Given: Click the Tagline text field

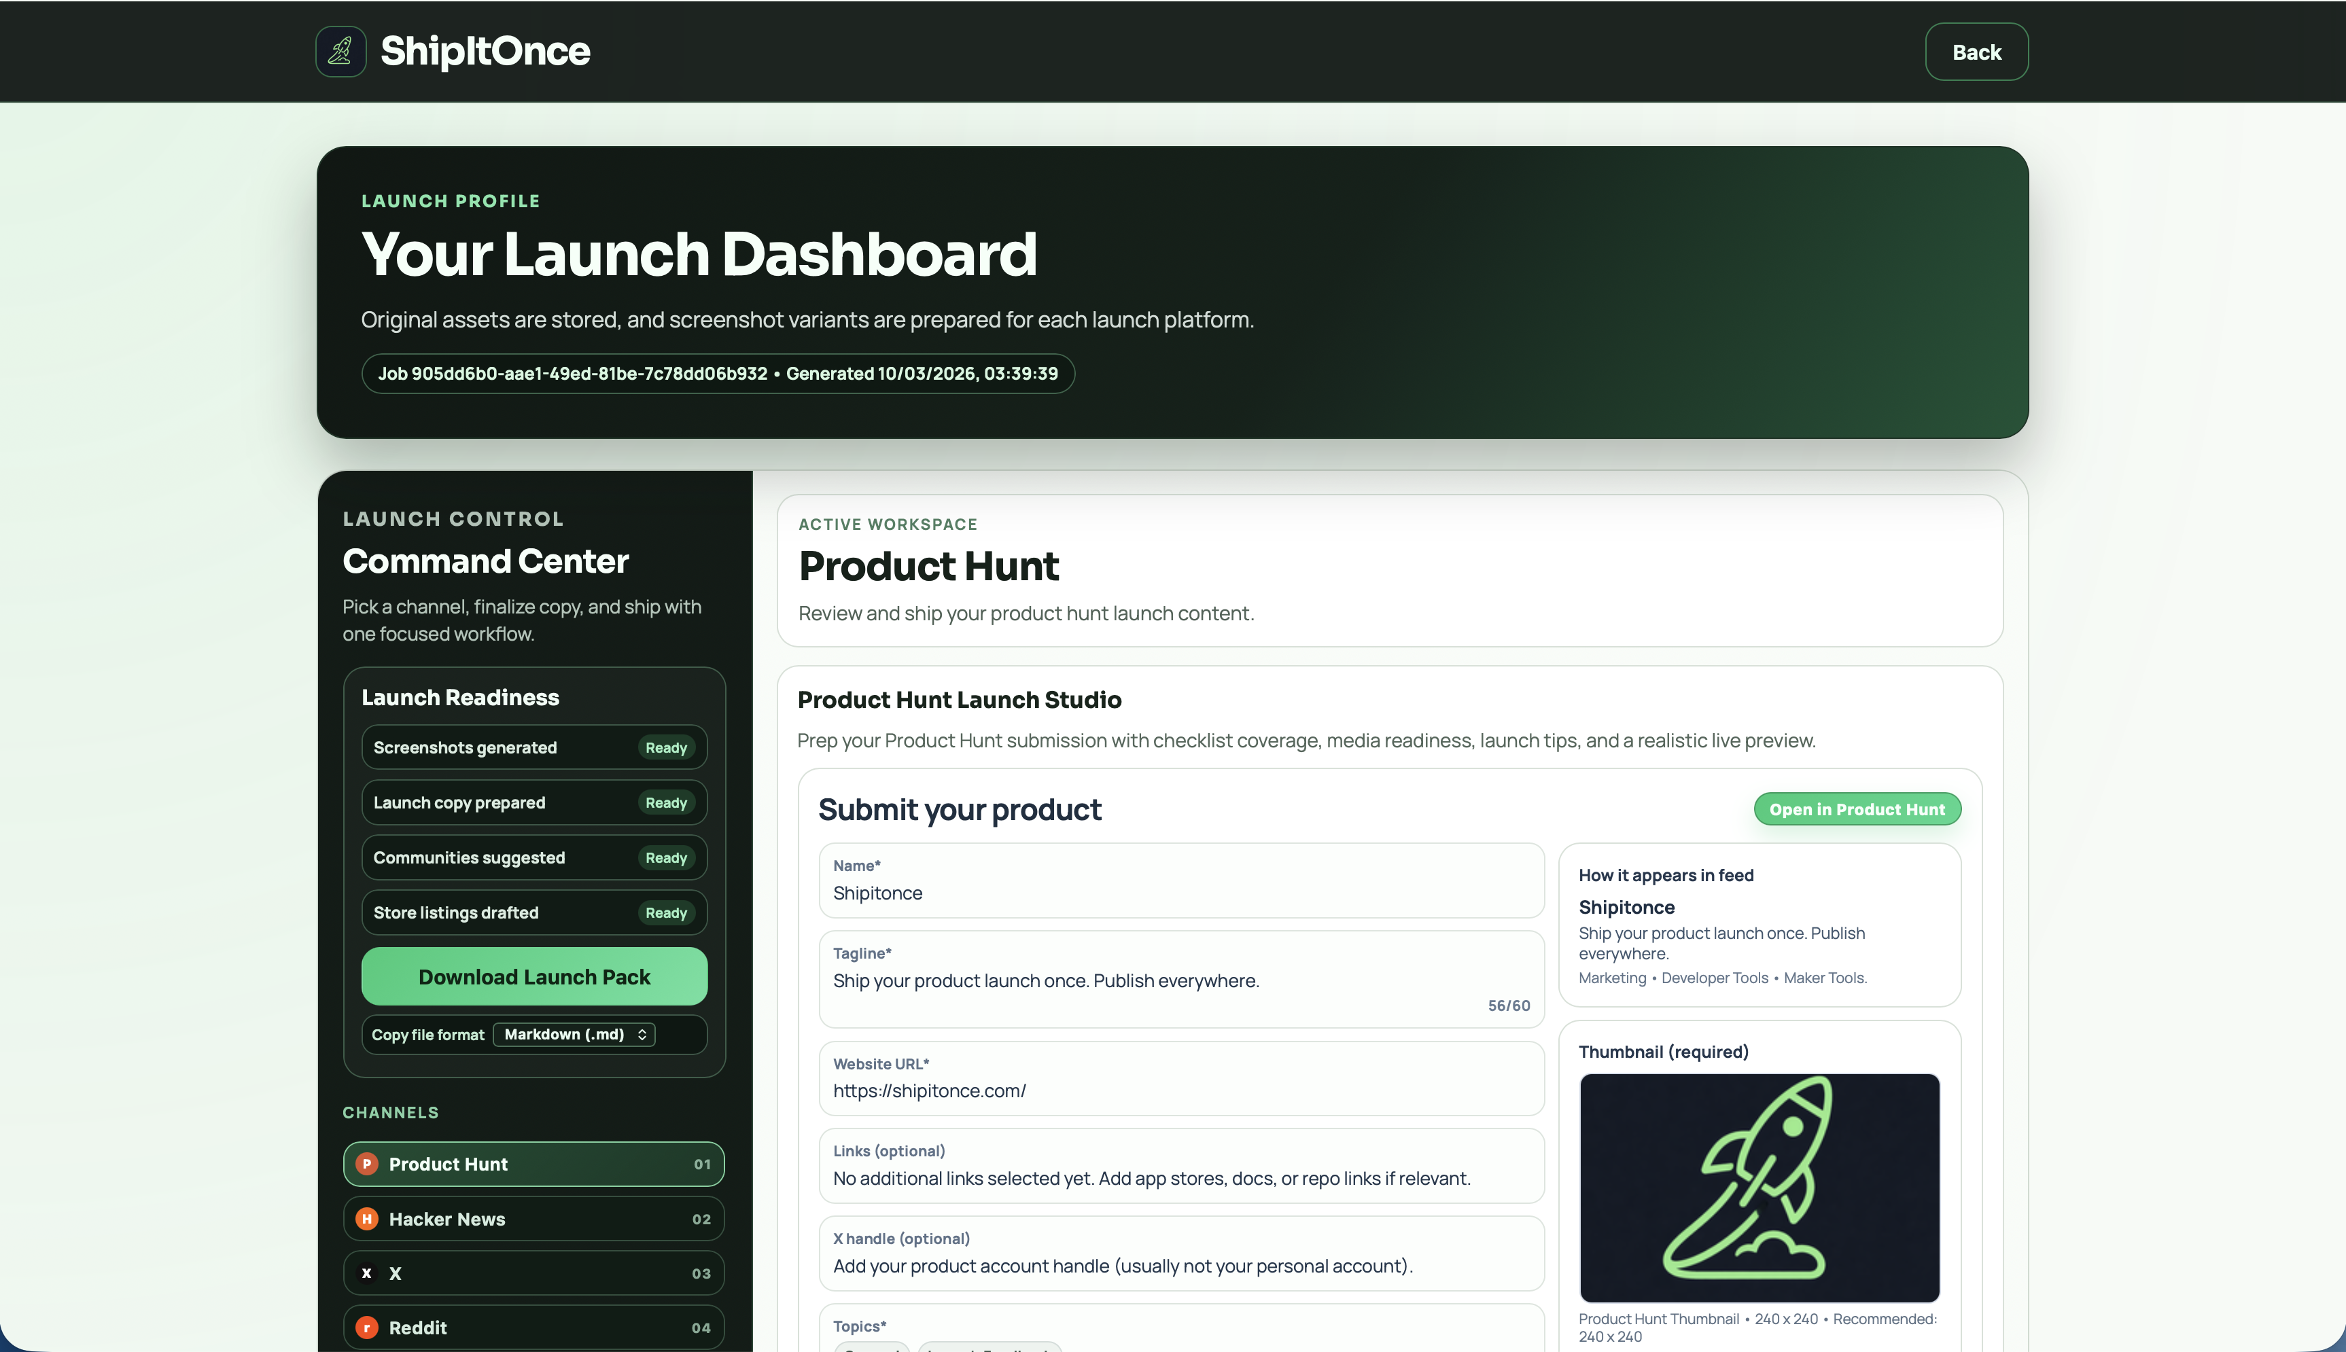Looking at the screenshot, I should tap(1180, 980).
